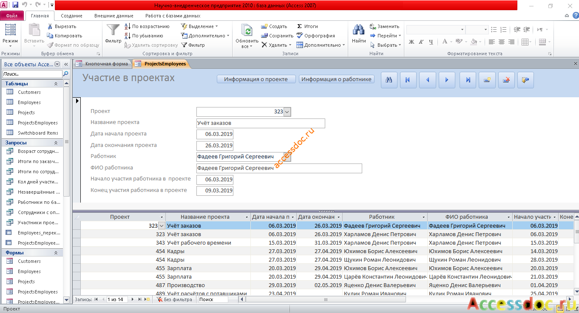This screenshot has height=313, width=579.
Task: Toggle the small Фильтр apply-filter button
Action: point(193,45)
